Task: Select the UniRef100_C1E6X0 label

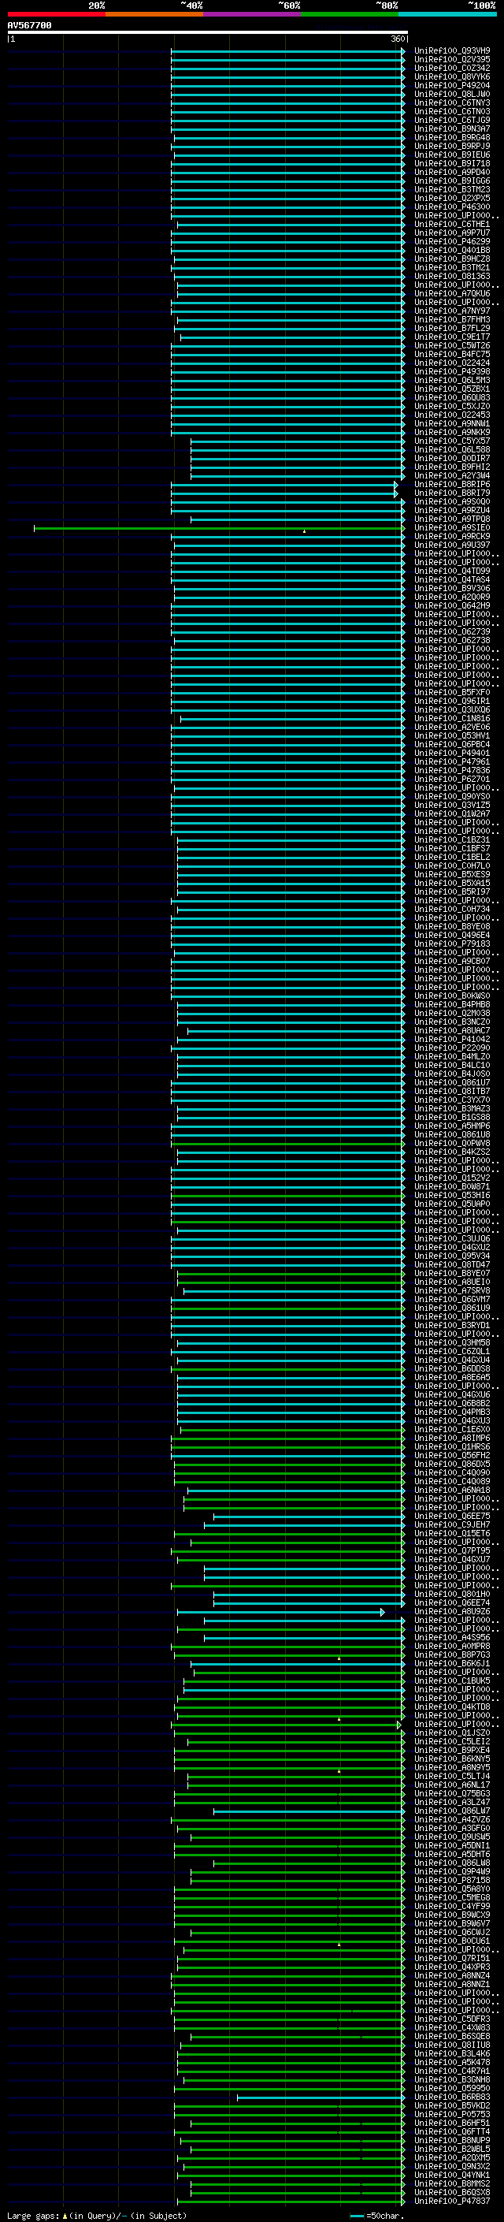Action: coord(452,1429)
